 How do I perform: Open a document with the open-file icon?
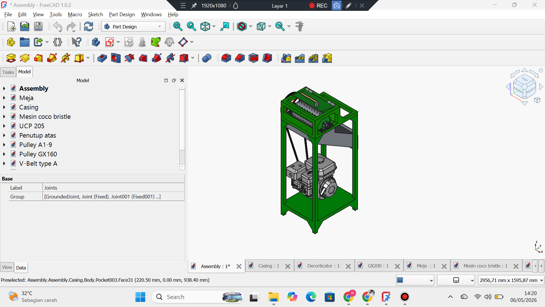[25, 26]
